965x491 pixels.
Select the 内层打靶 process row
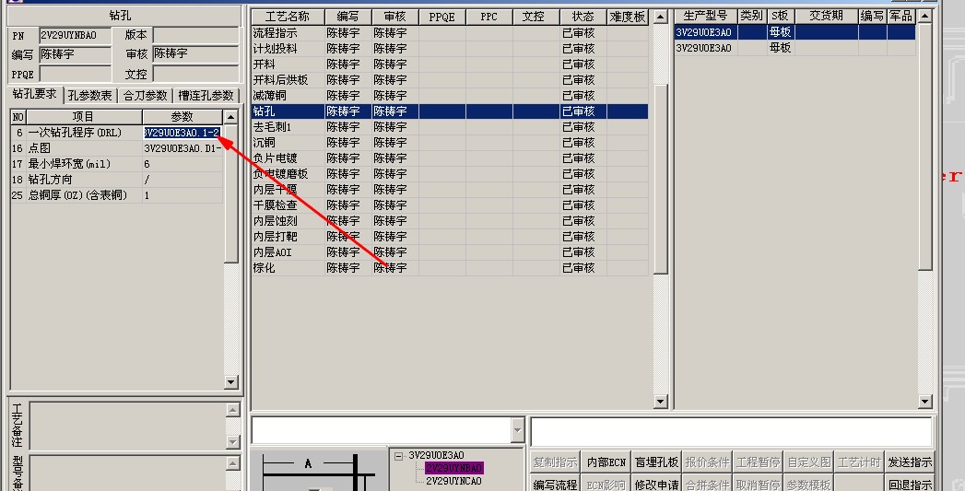point(450,237)
